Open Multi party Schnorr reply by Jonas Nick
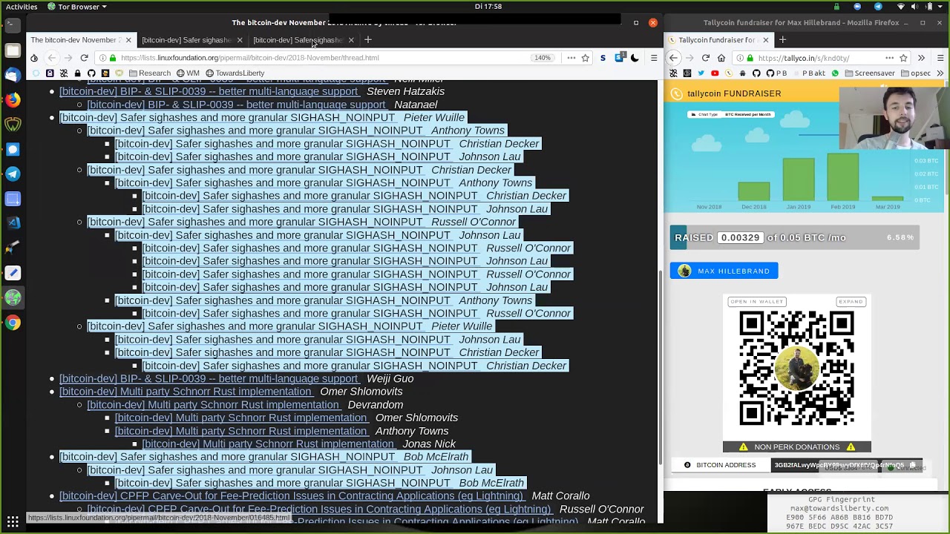 (268, 444)
